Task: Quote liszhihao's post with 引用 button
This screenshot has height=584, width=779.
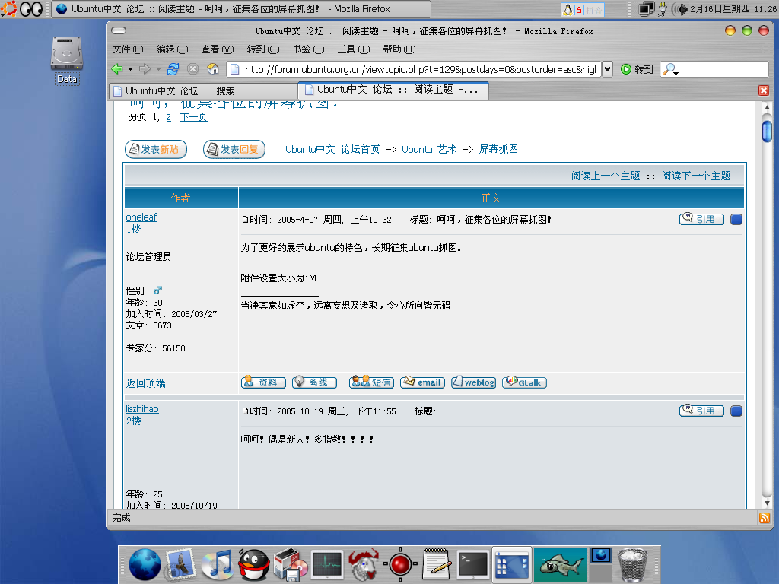Action: pyautogui.click(x=701, y=411)
